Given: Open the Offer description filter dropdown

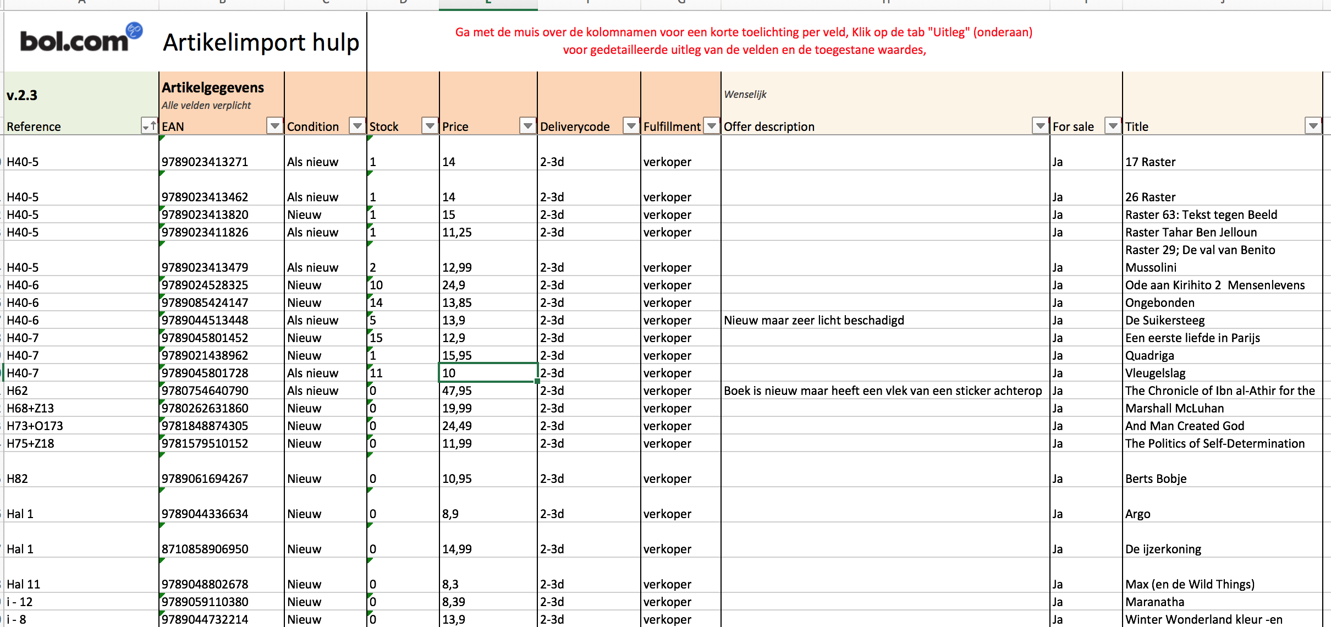Looking at the screenshot, I should (x=1040, y=126).
